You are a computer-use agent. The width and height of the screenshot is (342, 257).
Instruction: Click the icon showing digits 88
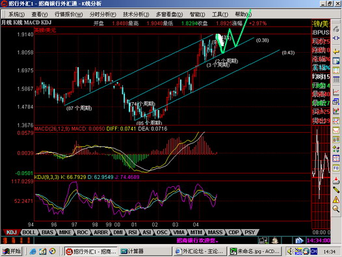point(336,140)
